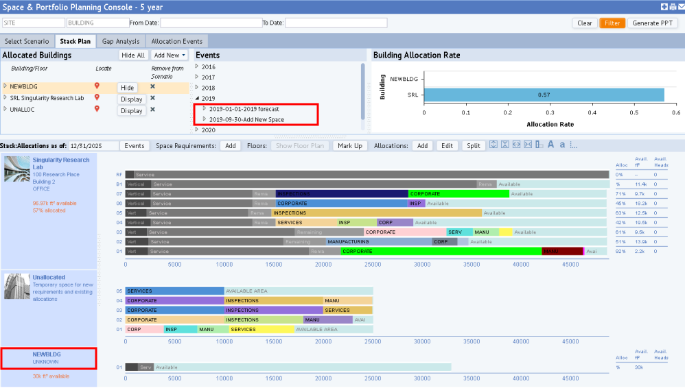Screen dimensions: 685x390
Task: Switch to the Gap Analysis tab
Action: tap(121, 41)
